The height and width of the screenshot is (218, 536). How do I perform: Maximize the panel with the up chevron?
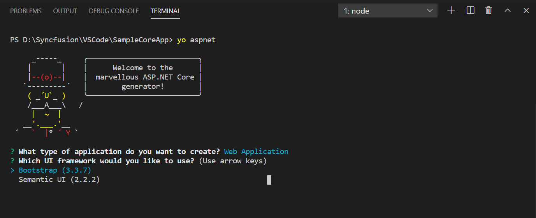(508, 10)
